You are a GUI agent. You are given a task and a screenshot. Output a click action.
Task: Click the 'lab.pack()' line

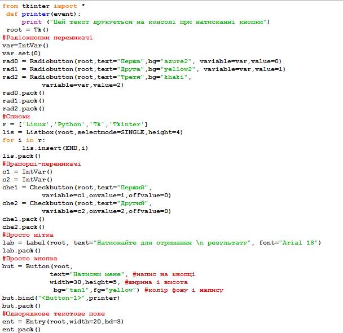tap(21, 250)
